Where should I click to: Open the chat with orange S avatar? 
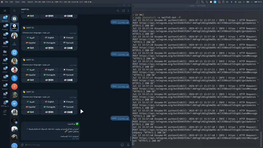[14, 87]
